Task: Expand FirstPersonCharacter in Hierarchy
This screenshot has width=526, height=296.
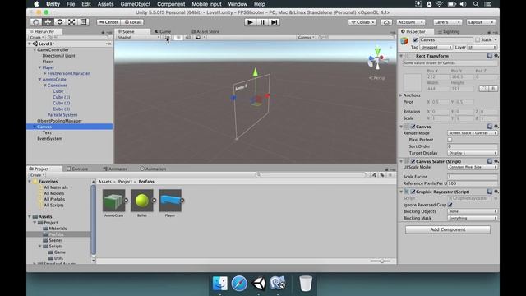Action: point(44,73)
